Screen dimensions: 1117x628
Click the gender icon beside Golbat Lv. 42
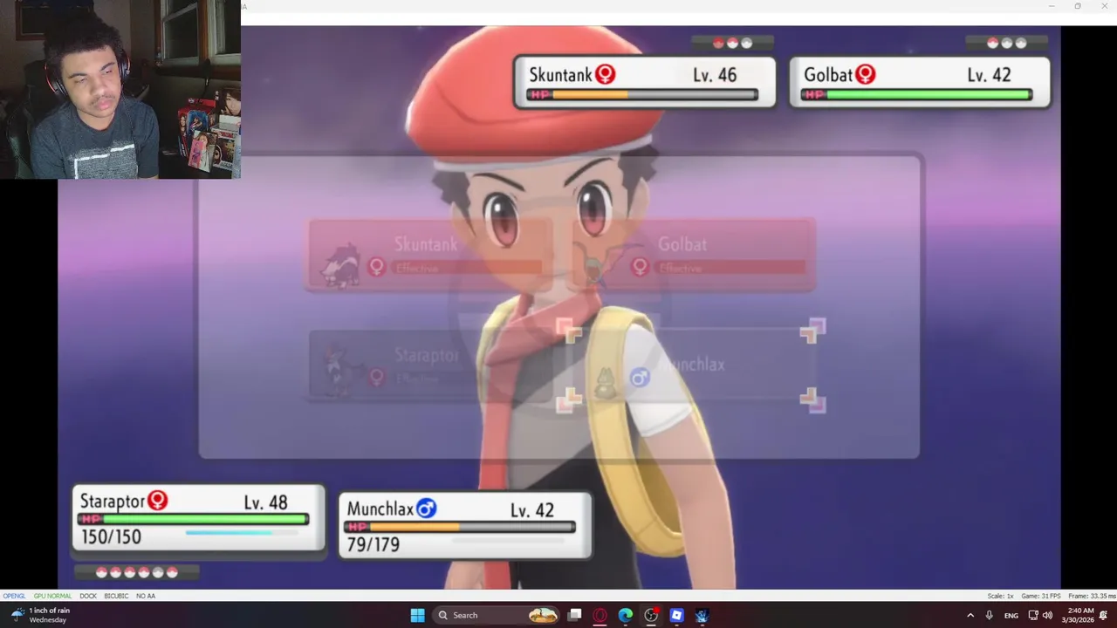[x=865, y=74]
